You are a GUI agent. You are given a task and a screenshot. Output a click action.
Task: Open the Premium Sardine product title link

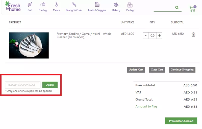click(x=84, y=36)
